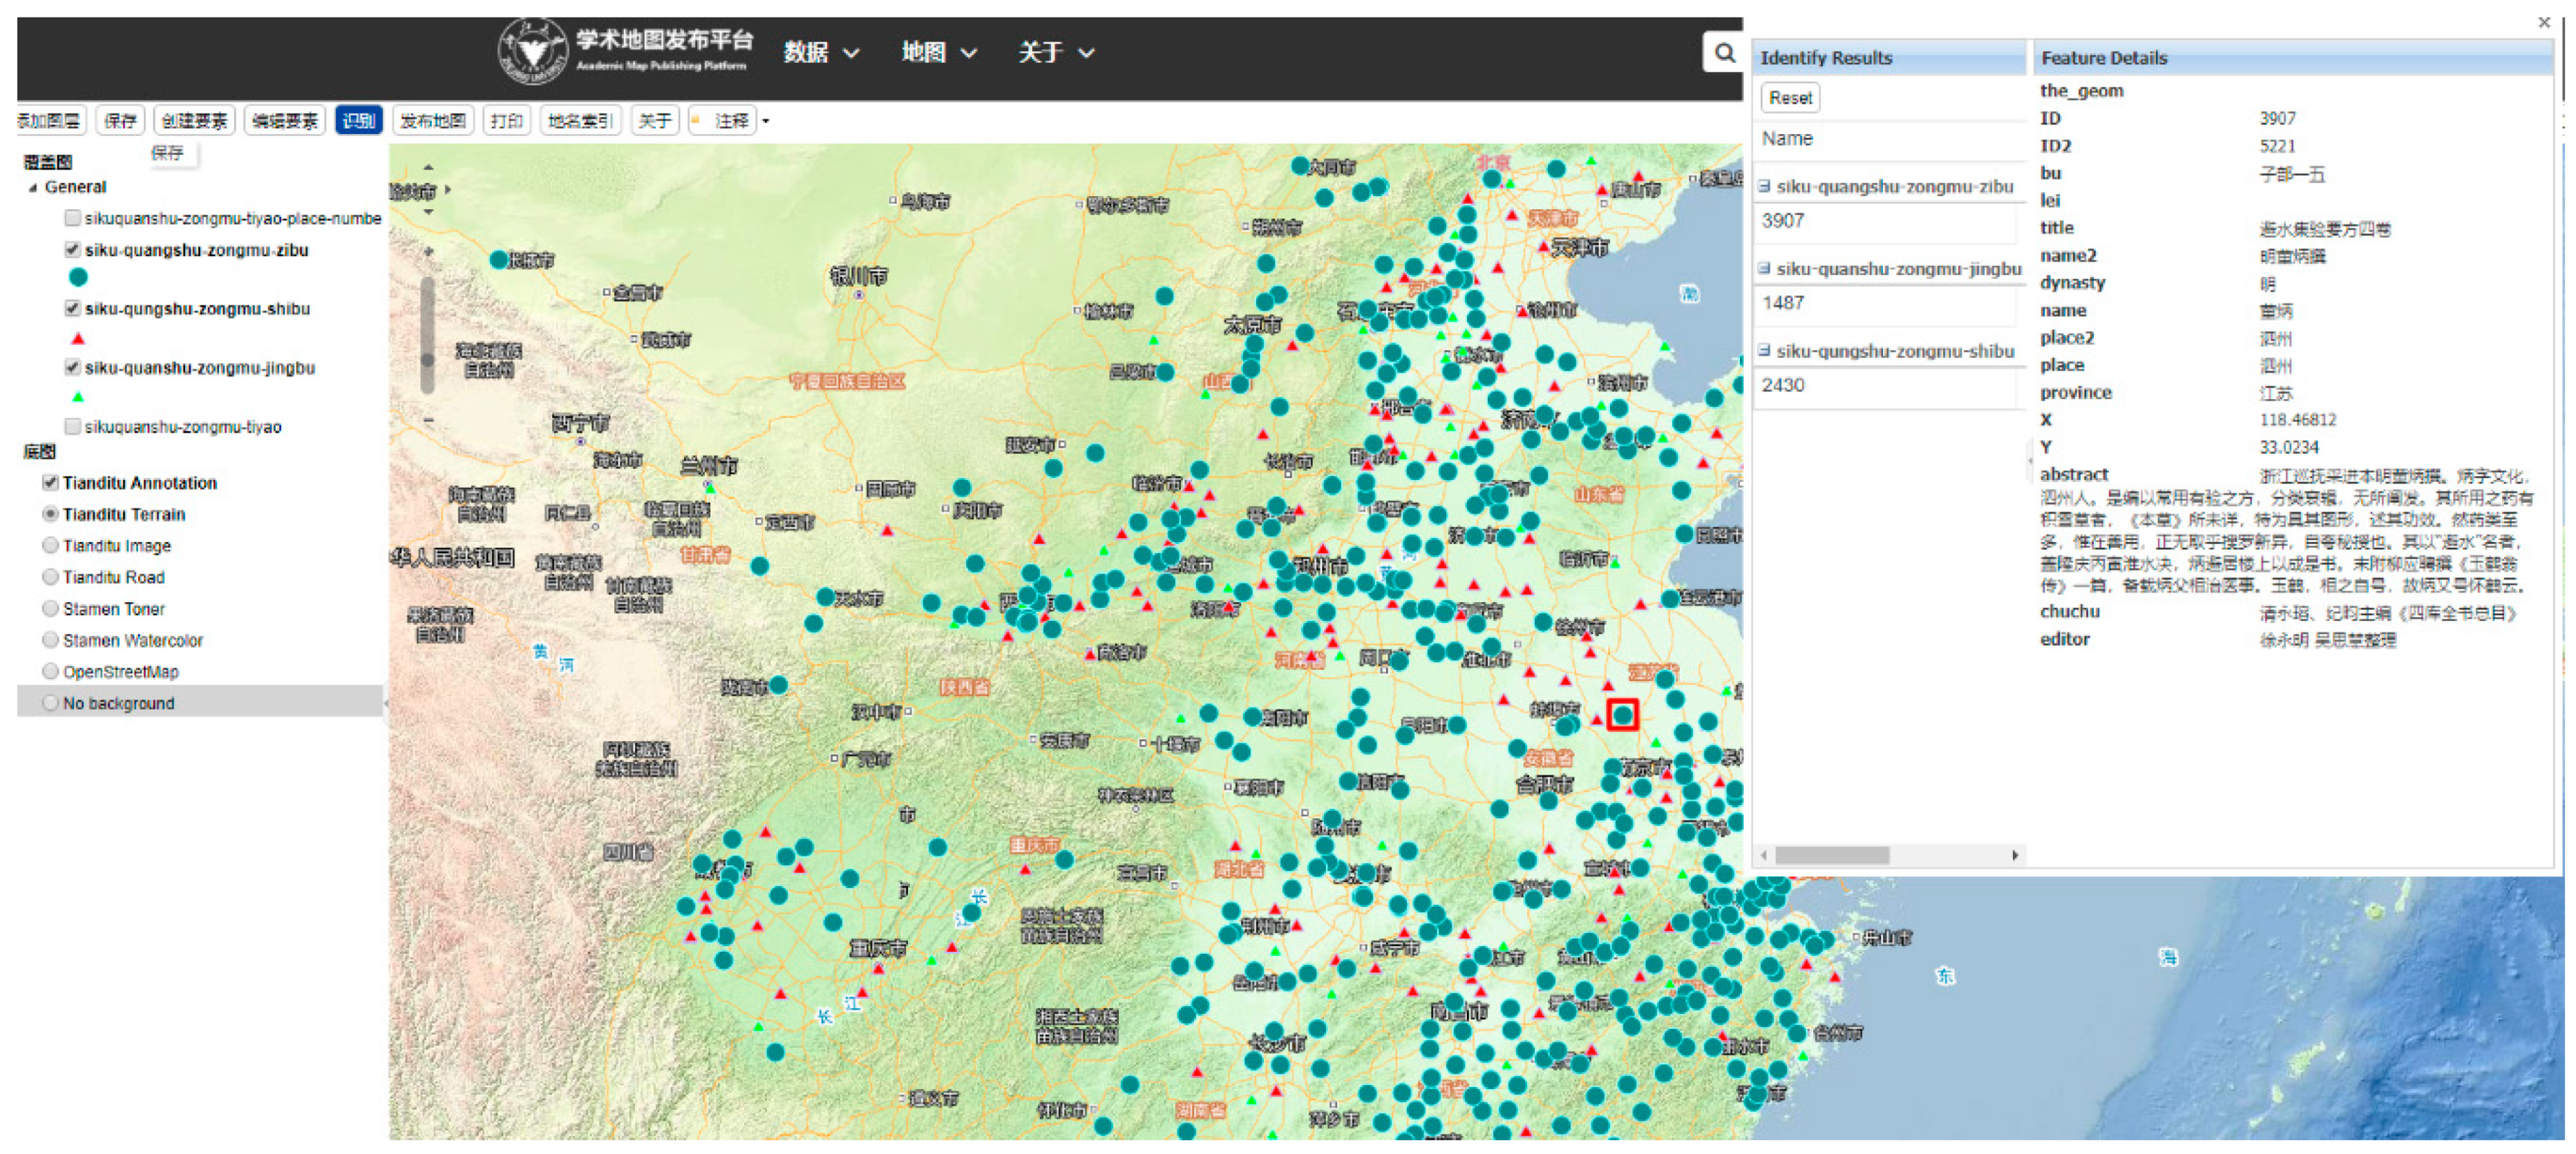Click teal circle legend symbol for zibu
2576x1154 pixels.
pos(78,277)
